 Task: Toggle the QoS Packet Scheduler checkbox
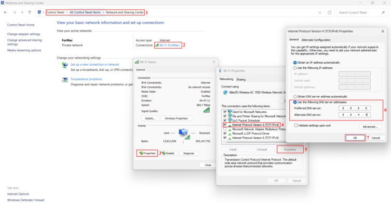[x=224, y=120]
